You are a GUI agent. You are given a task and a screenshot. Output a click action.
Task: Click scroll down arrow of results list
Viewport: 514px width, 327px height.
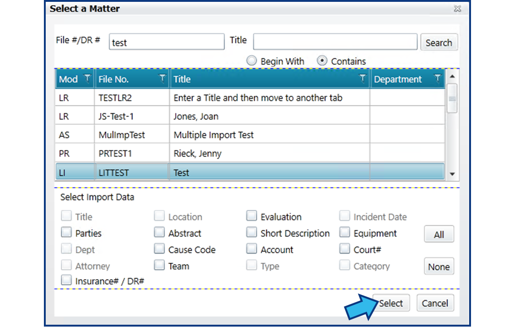[452, 174]
